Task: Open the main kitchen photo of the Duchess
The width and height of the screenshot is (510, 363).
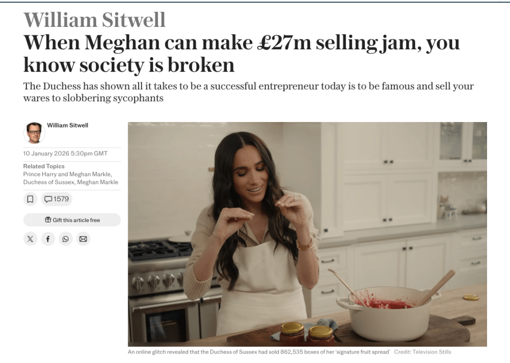Action: (308, 235)
